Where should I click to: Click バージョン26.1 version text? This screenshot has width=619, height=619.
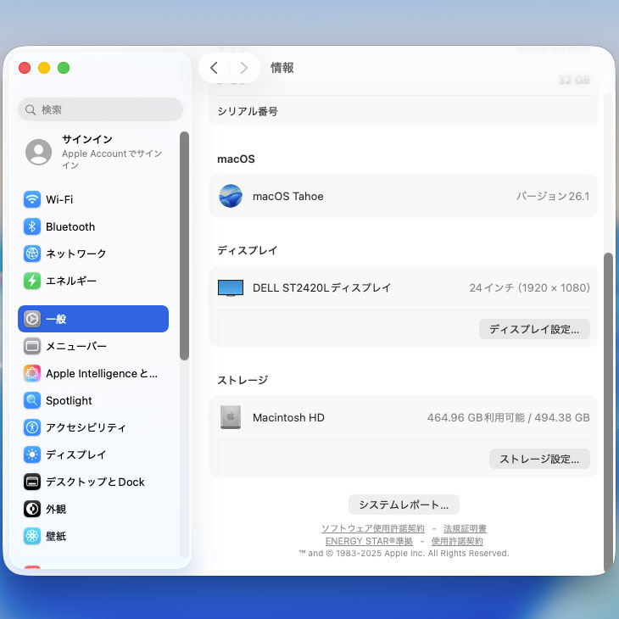553,196
